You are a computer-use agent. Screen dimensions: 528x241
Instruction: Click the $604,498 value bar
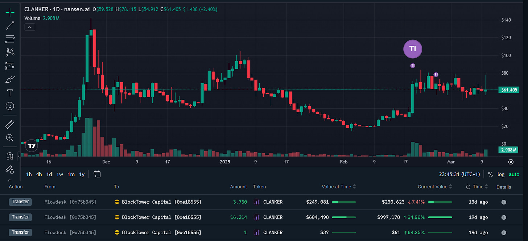pyautogui.click(x=344, y=217)
